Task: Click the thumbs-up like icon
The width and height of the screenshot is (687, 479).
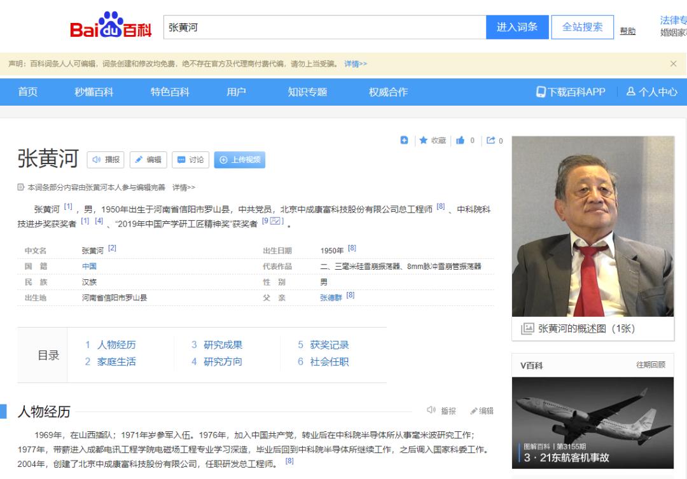Action: pyautogui.click(x=461, y=141)
